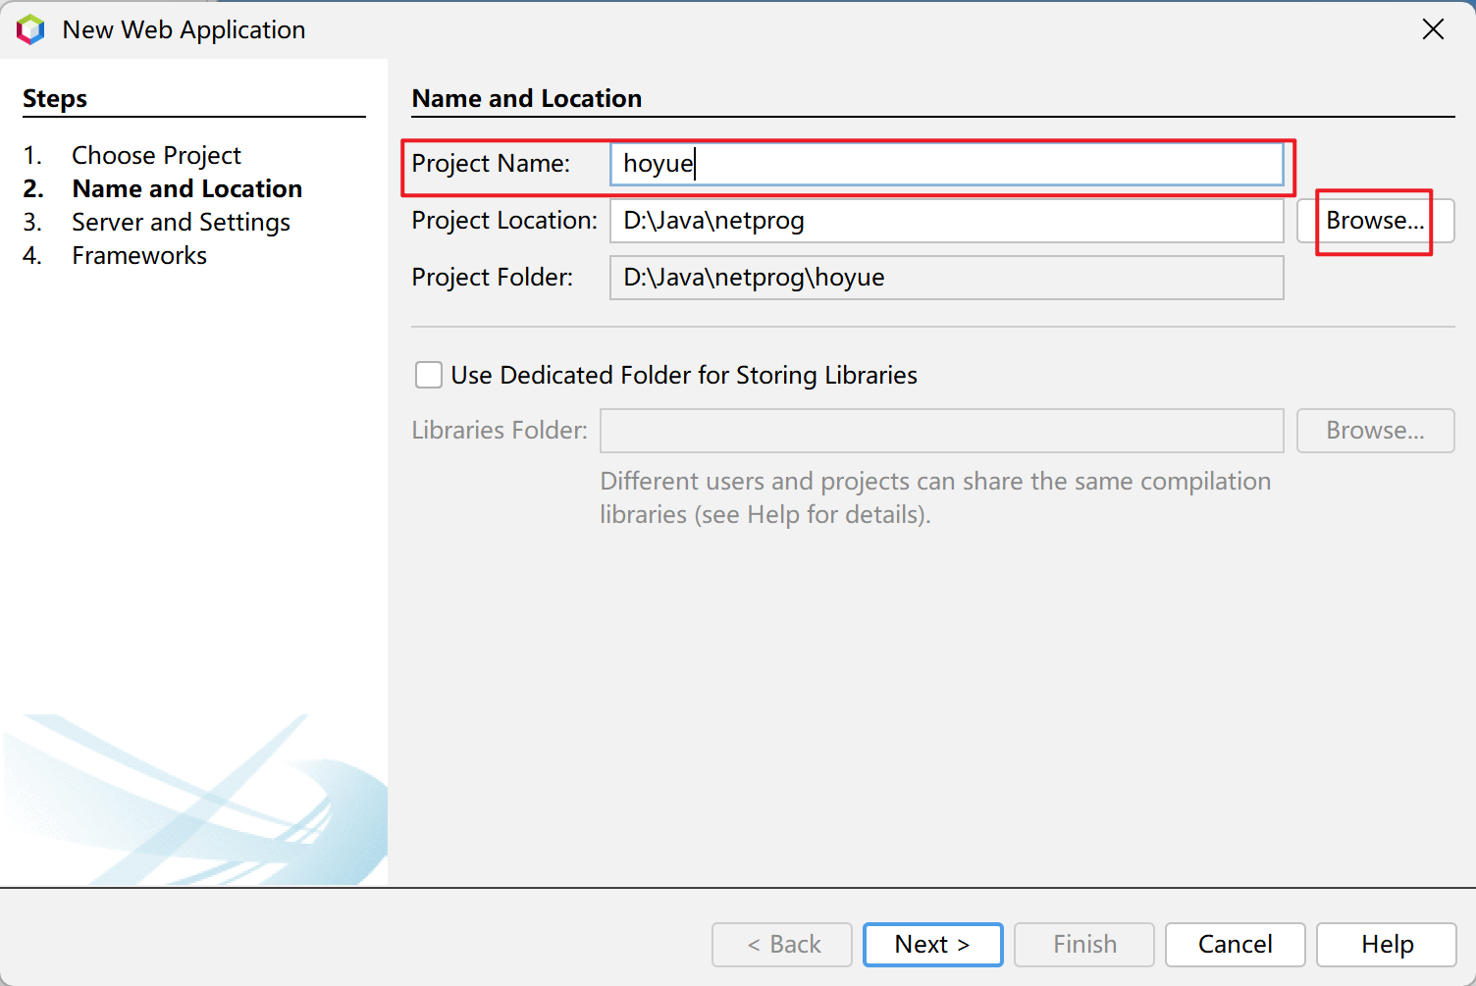Click the Use Dedicated Folder label text

click(684, 375)
